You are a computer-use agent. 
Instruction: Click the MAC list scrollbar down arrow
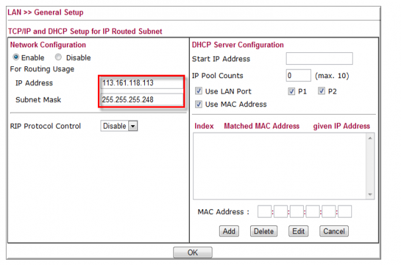370,194
